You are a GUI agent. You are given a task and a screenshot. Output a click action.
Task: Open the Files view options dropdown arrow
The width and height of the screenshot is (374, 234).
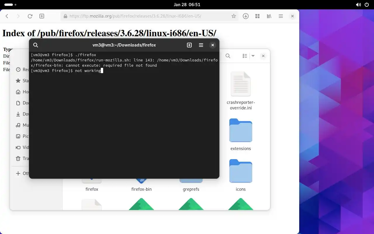(253, 56)
